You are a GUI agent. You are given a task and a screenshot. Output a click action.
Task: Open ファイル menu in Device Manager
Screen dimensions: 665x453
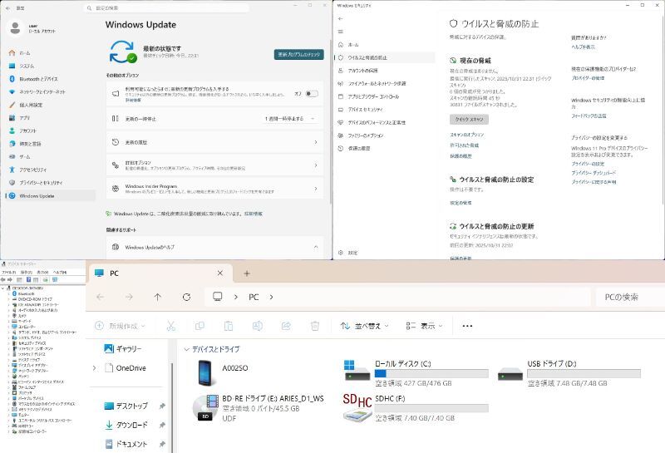point(8,273)
